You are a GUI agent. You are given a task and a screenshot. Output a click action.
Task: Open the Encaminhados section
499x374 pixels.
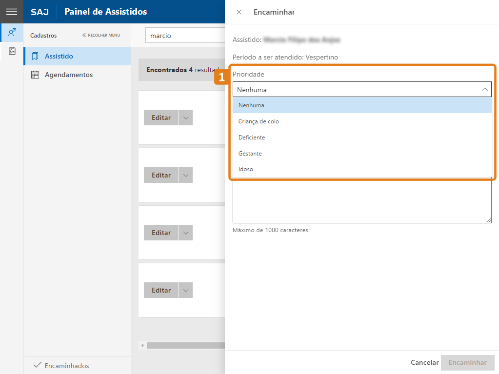point(78,365)
